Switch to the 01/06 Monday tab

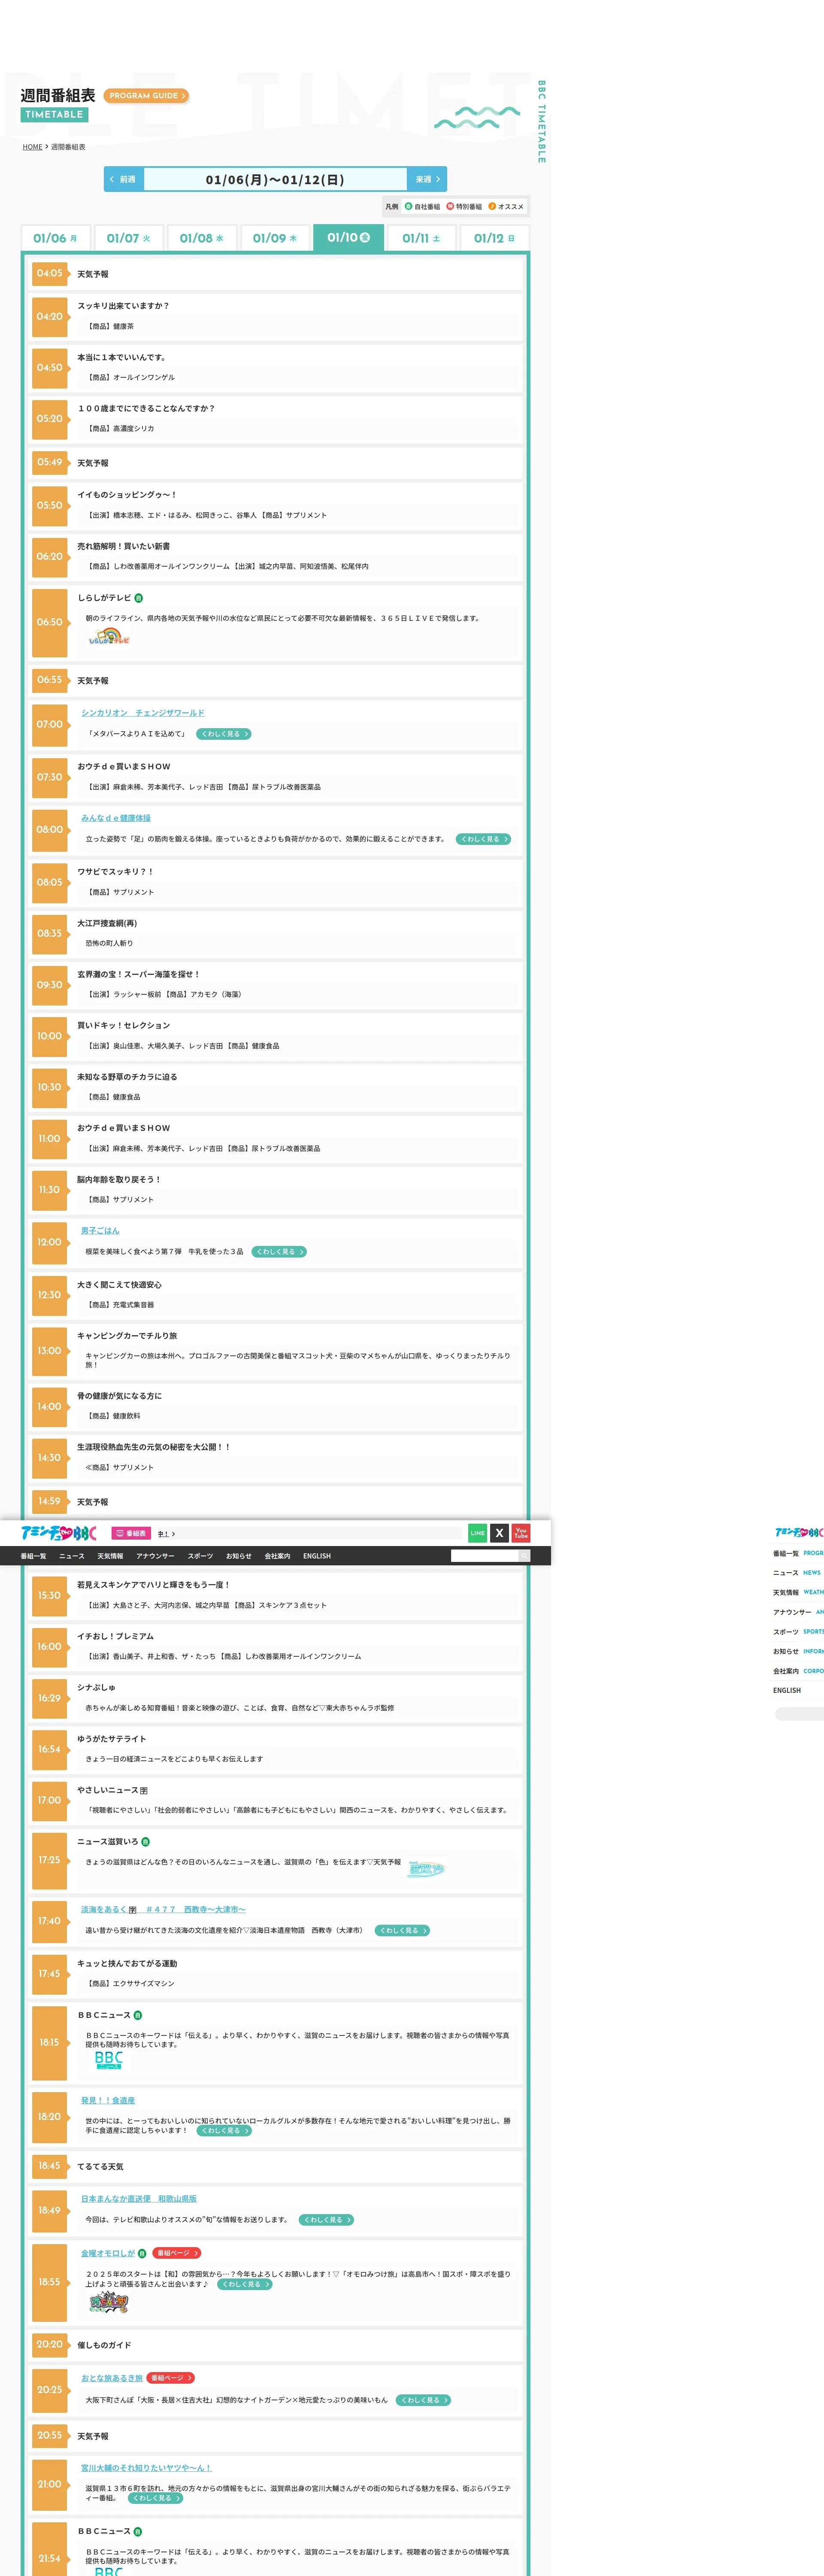click(x=55, y=238)
